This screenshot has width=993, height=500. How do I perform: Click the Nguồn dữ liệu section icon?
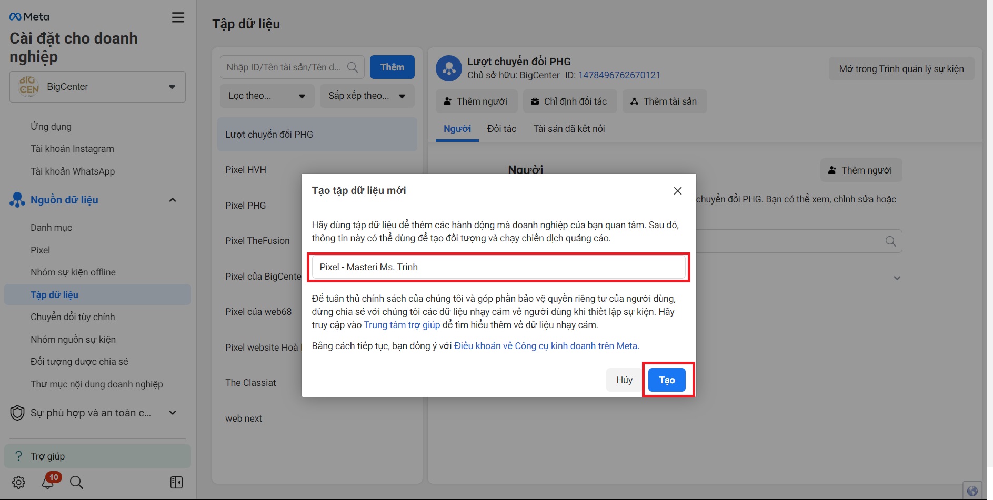(x=17, y=200)
